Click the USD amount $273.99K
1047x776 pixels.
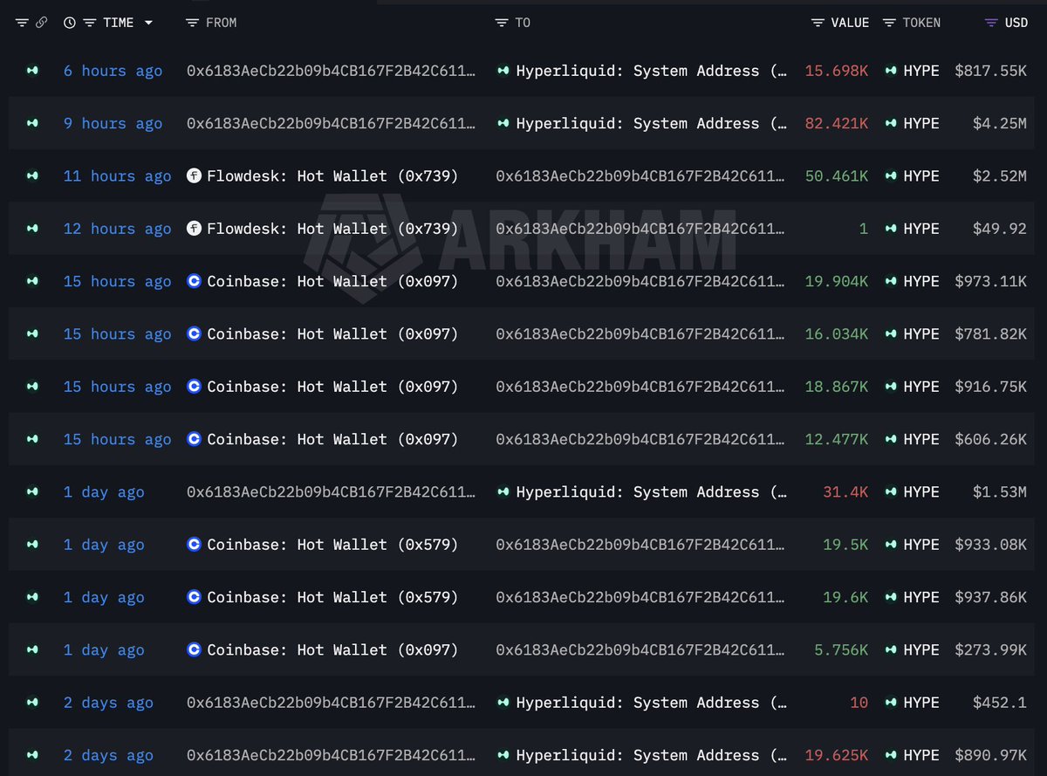tap(991, 649)
